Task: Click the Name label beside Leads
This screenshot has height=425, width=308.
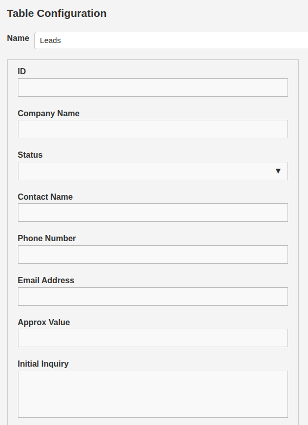Action: coord(18,38)
